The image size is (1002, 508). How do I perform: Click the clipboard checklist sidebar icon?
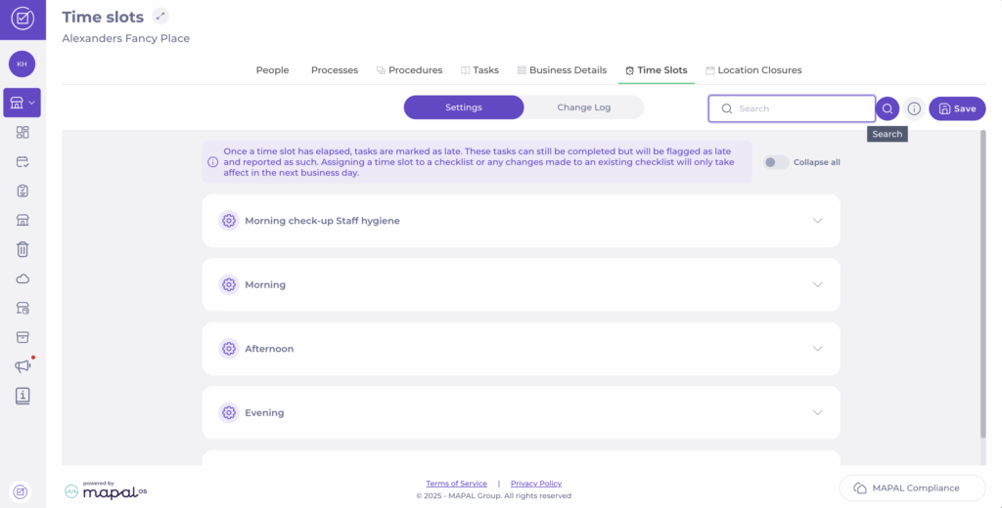[23, 190]
